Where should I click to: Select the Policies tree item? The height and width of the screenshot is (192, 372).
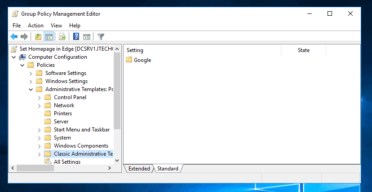click(x=46, y=65)
